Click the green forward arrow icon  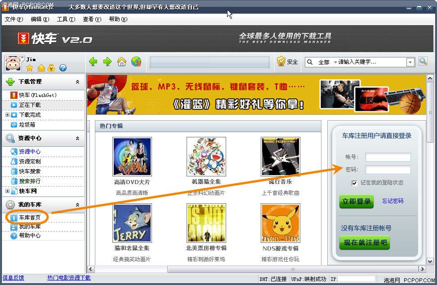pos(107,61)
